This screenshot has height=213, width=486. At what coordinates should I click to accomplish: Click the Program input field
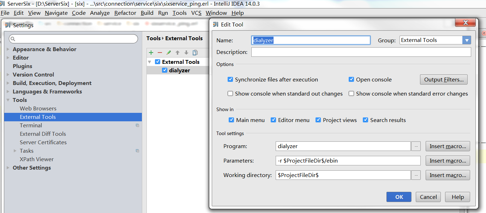point(343,146)
